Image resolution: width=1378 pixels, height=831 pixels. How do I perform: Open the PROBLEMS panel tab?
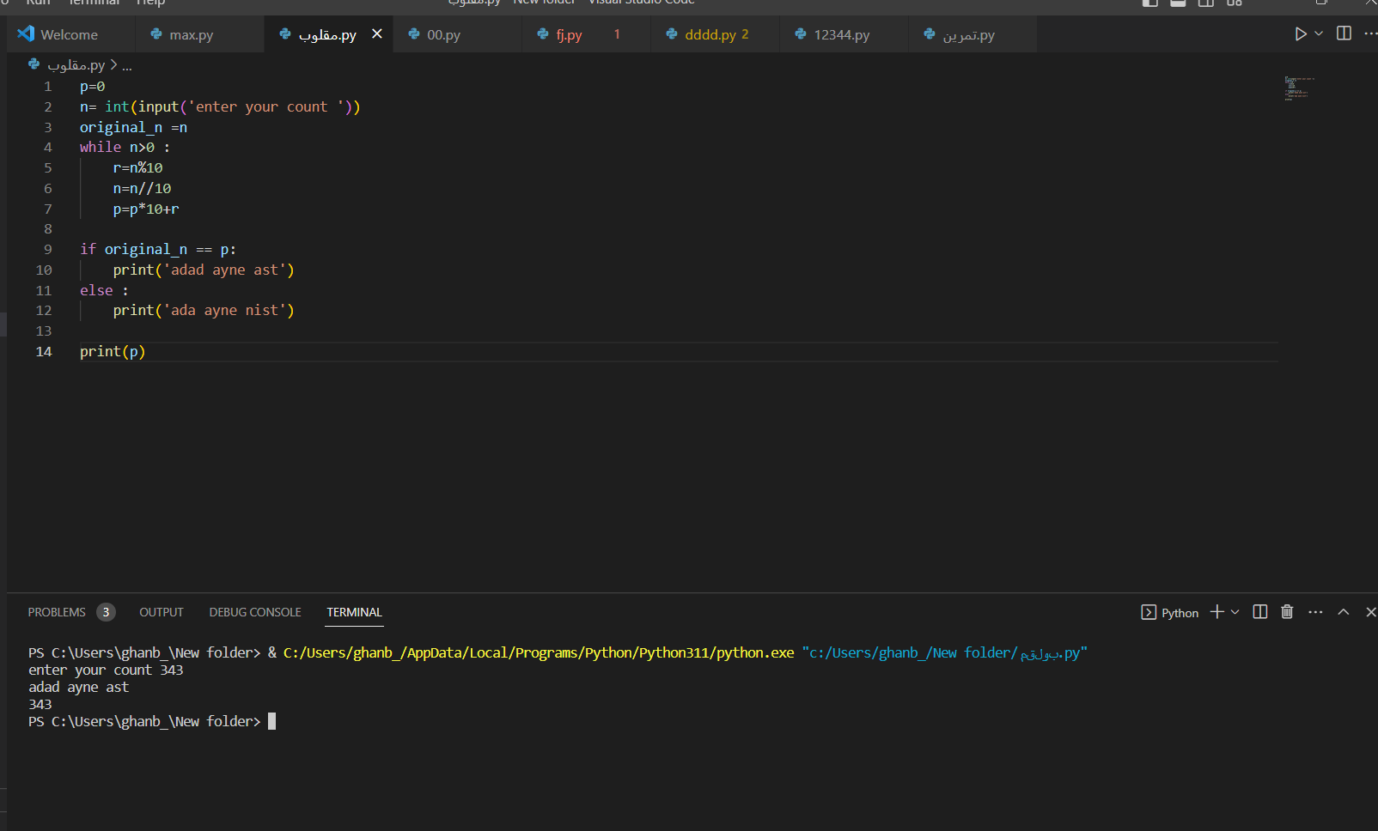57,612
